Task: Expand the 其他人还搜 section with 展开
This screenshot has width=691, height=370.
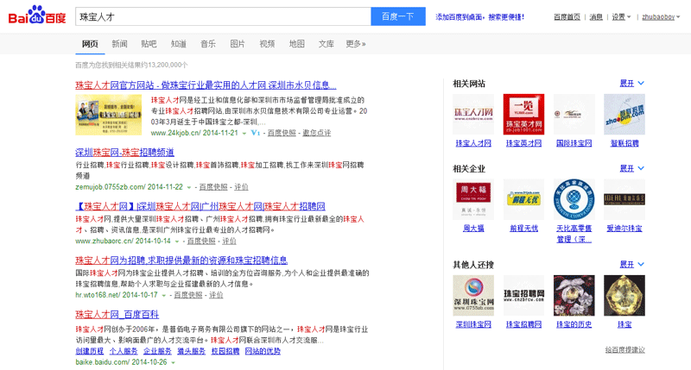Action: pyautogui.click(x=631, y=265)
